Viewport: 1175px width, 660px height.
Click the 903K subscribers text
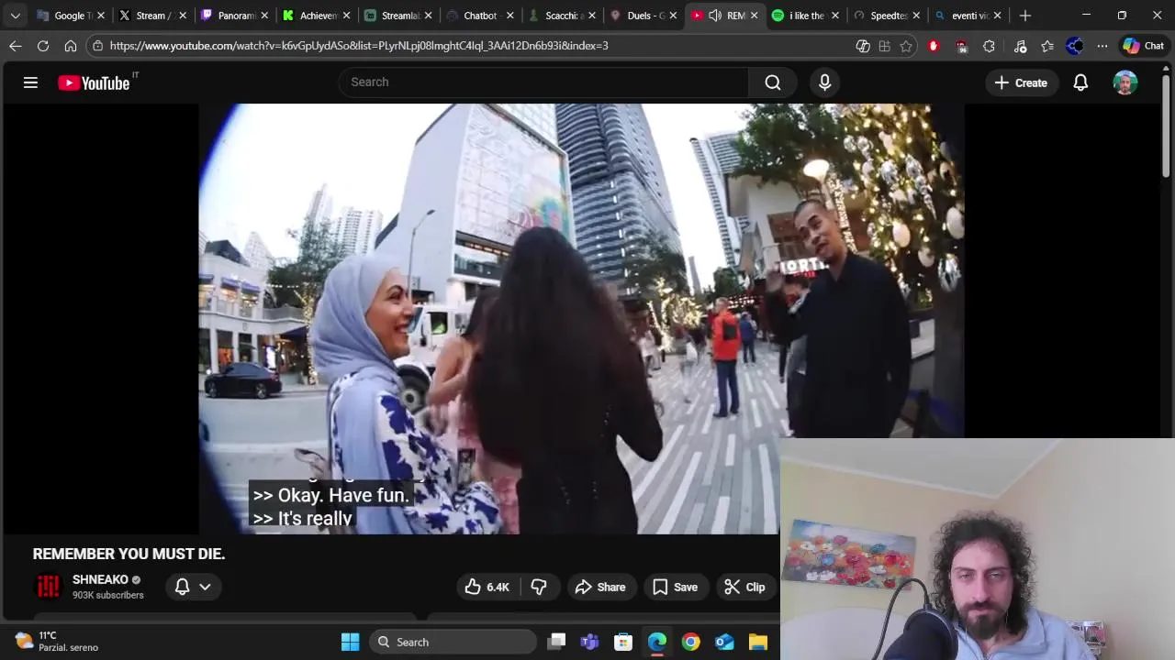[x=108, y=596]
